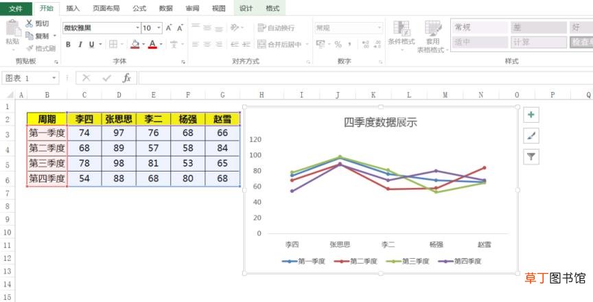Open Format as Table (套用表格格式)
The image size is (593, 302).
433,36
